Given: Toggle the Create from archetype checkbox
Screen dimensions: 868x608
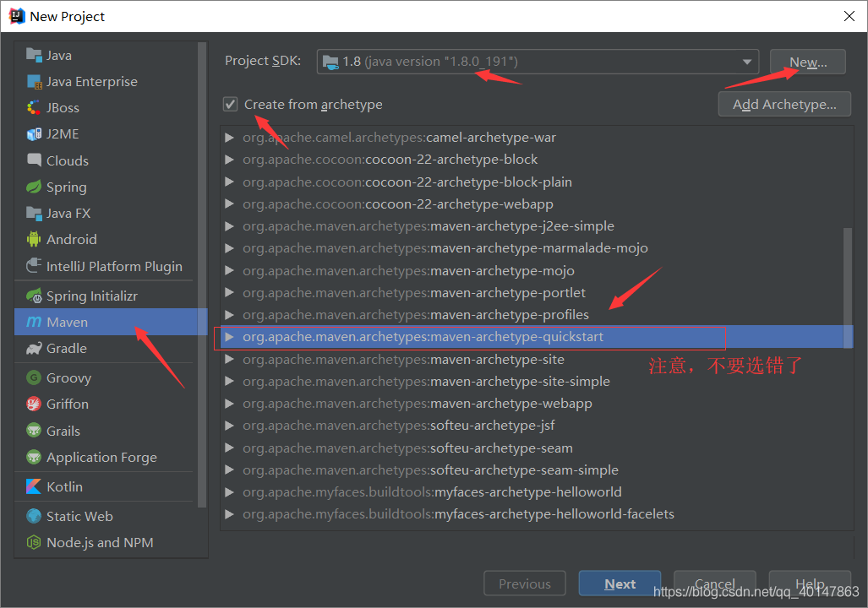Looking at the screenshot, I should [230, 104].
